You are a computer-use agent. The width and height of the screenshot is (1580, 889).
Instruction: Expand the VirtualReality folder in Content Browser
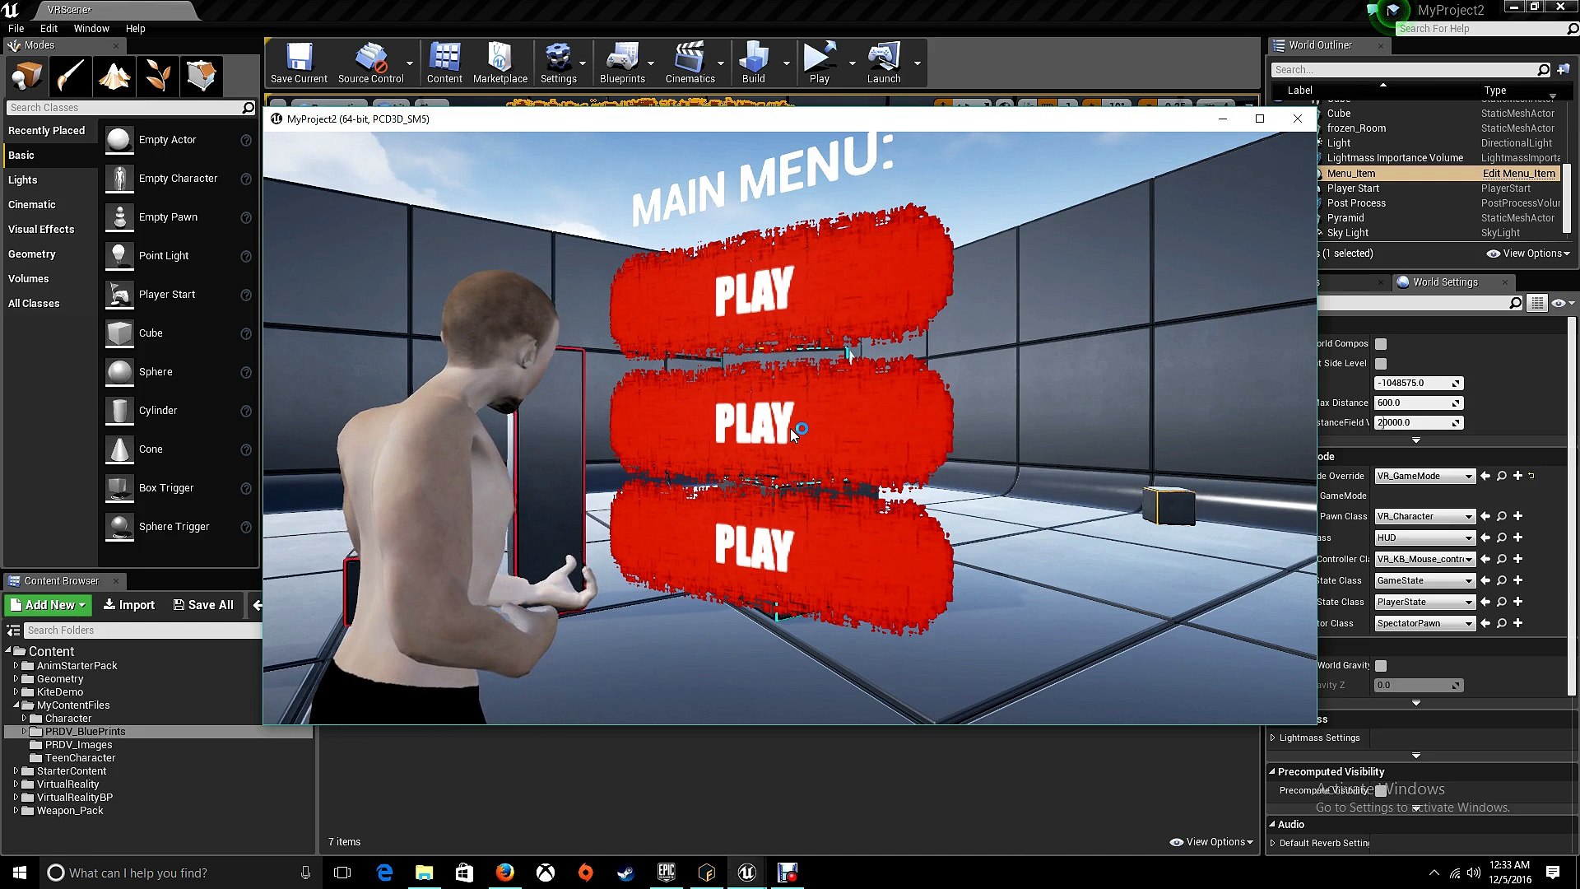15,784
